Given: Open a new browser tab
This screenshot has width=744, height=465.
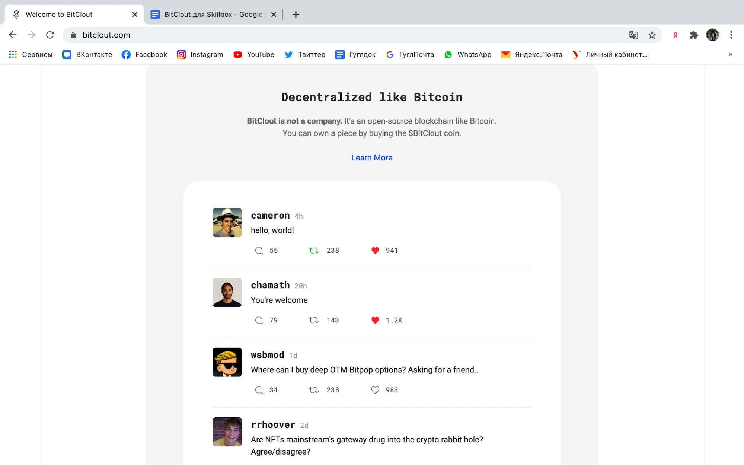Looking at the screenshot, I should click(296, 15).
